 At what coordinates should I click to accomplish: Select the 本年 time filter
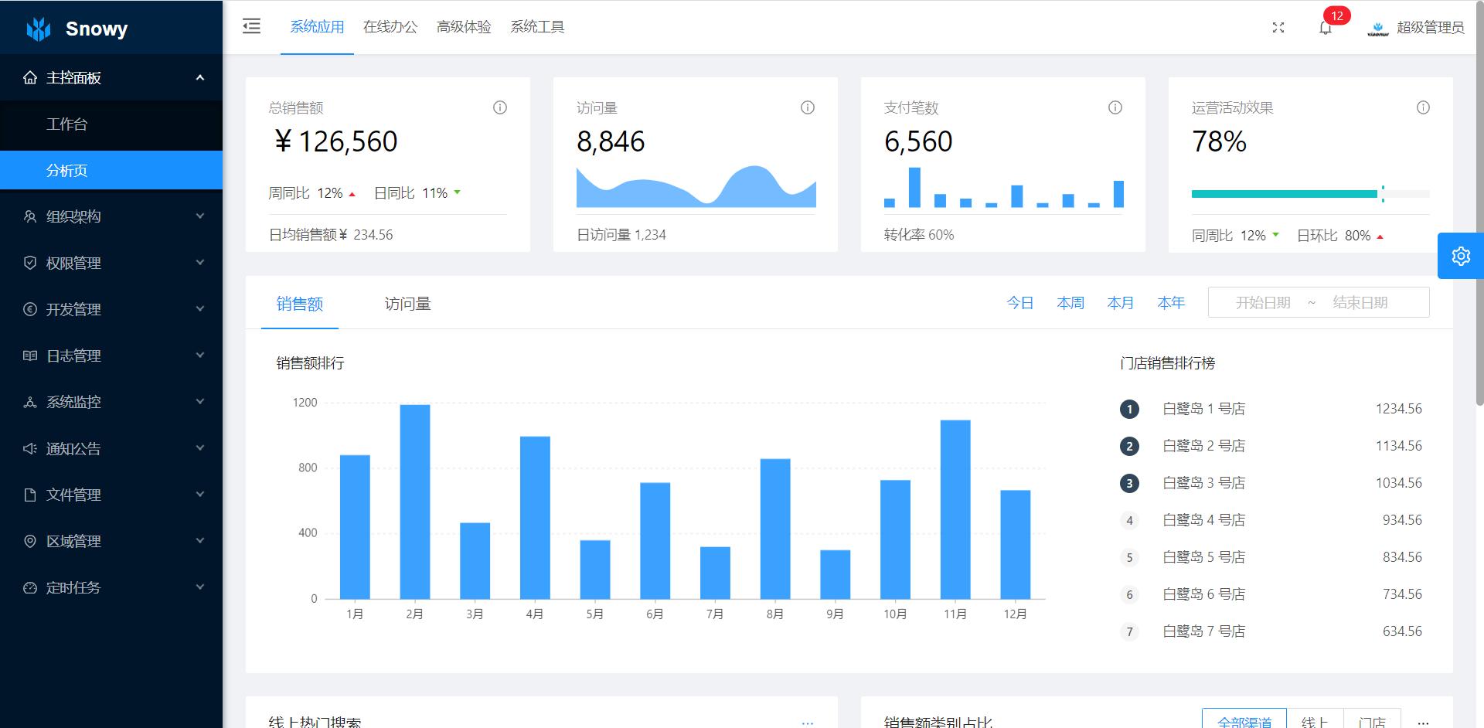(x=1171, y=303)
